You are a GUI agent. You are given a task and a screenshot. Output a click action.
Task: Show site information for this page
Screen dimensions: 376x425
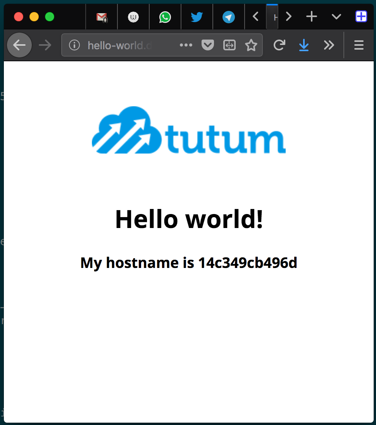tap(74, 45)
